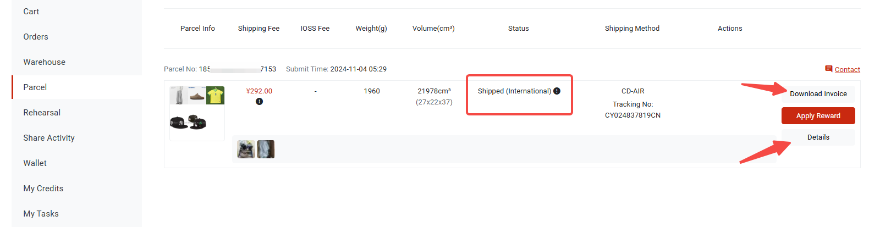Open the yellow jersey product thumbnail
The height and width of the screenshot is (227, 869).
216,95
